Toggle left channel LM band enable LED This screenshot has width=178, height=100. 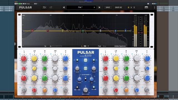point(30,54)
